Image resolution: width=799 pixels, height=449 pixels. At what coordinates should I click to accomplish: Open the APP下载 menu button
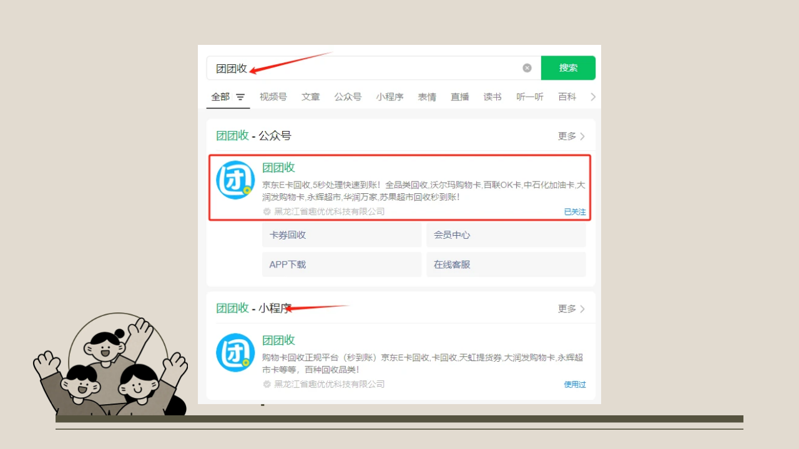click(x=342, y=264)
